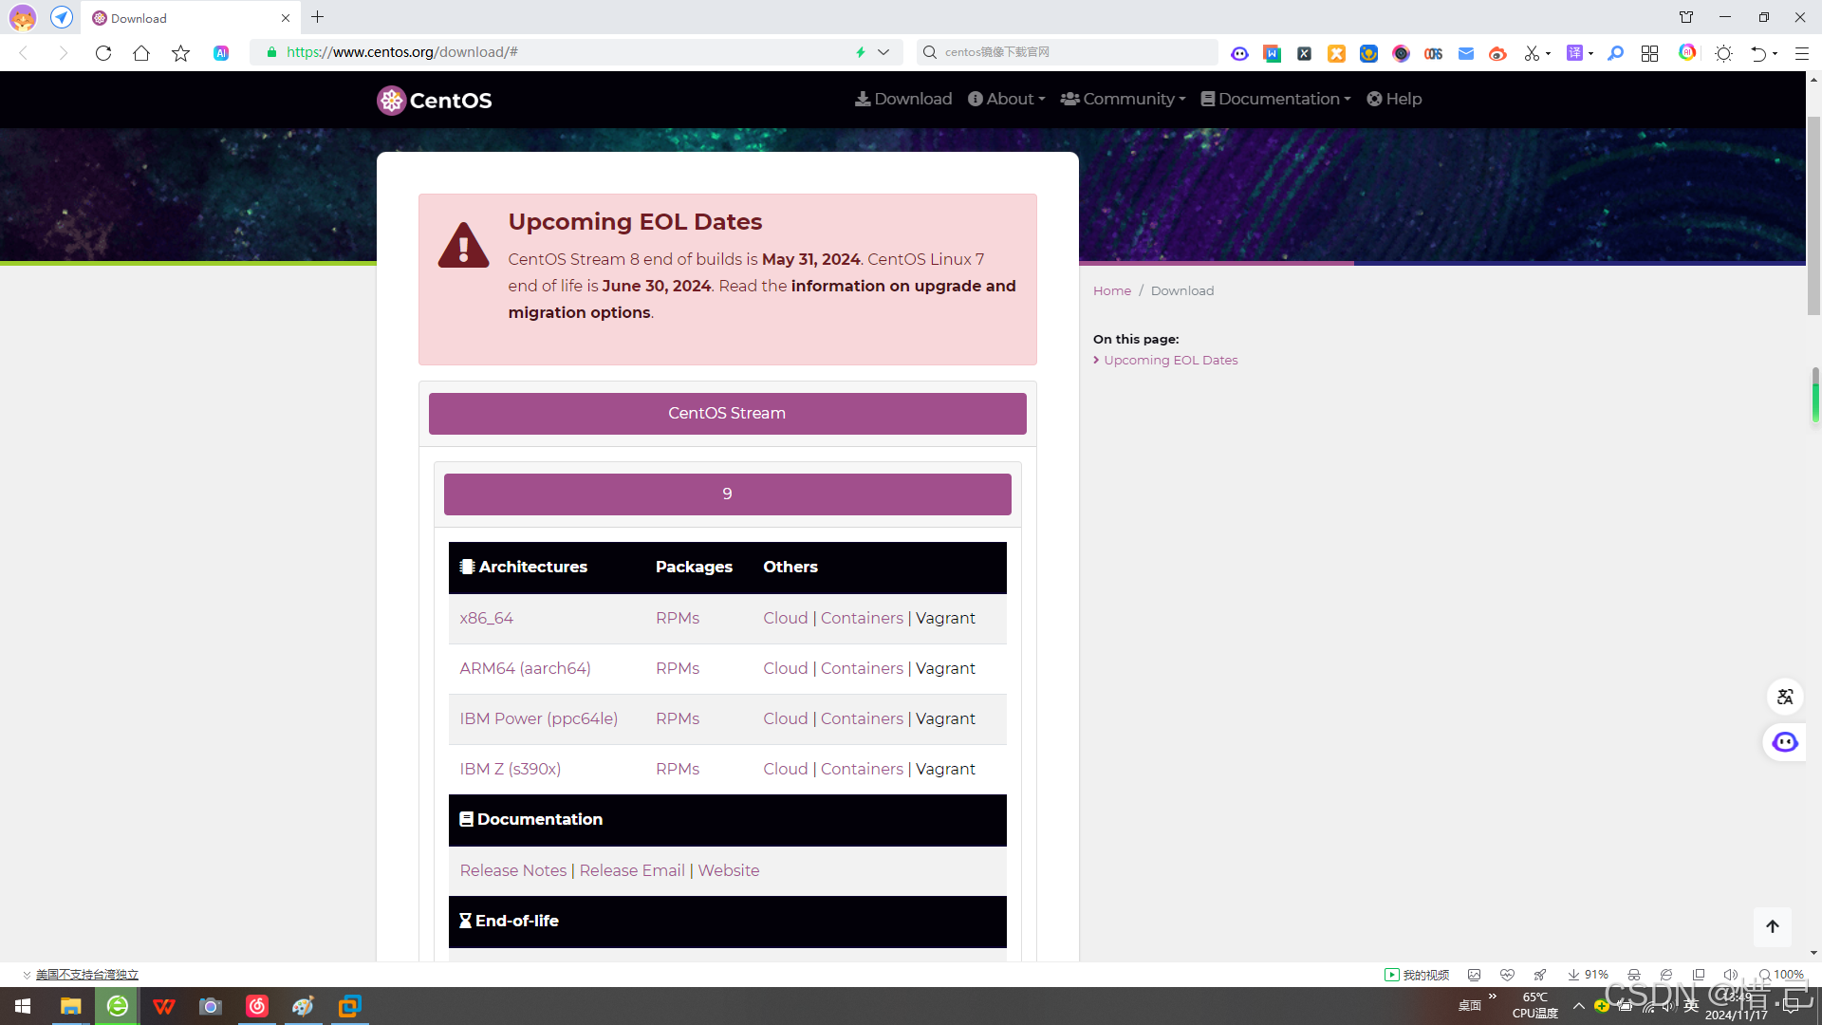Viewport: 1822px width, 1025px height.
Task: Toggle browser mute speaker icon in status bar
Action: (1730, 975)
